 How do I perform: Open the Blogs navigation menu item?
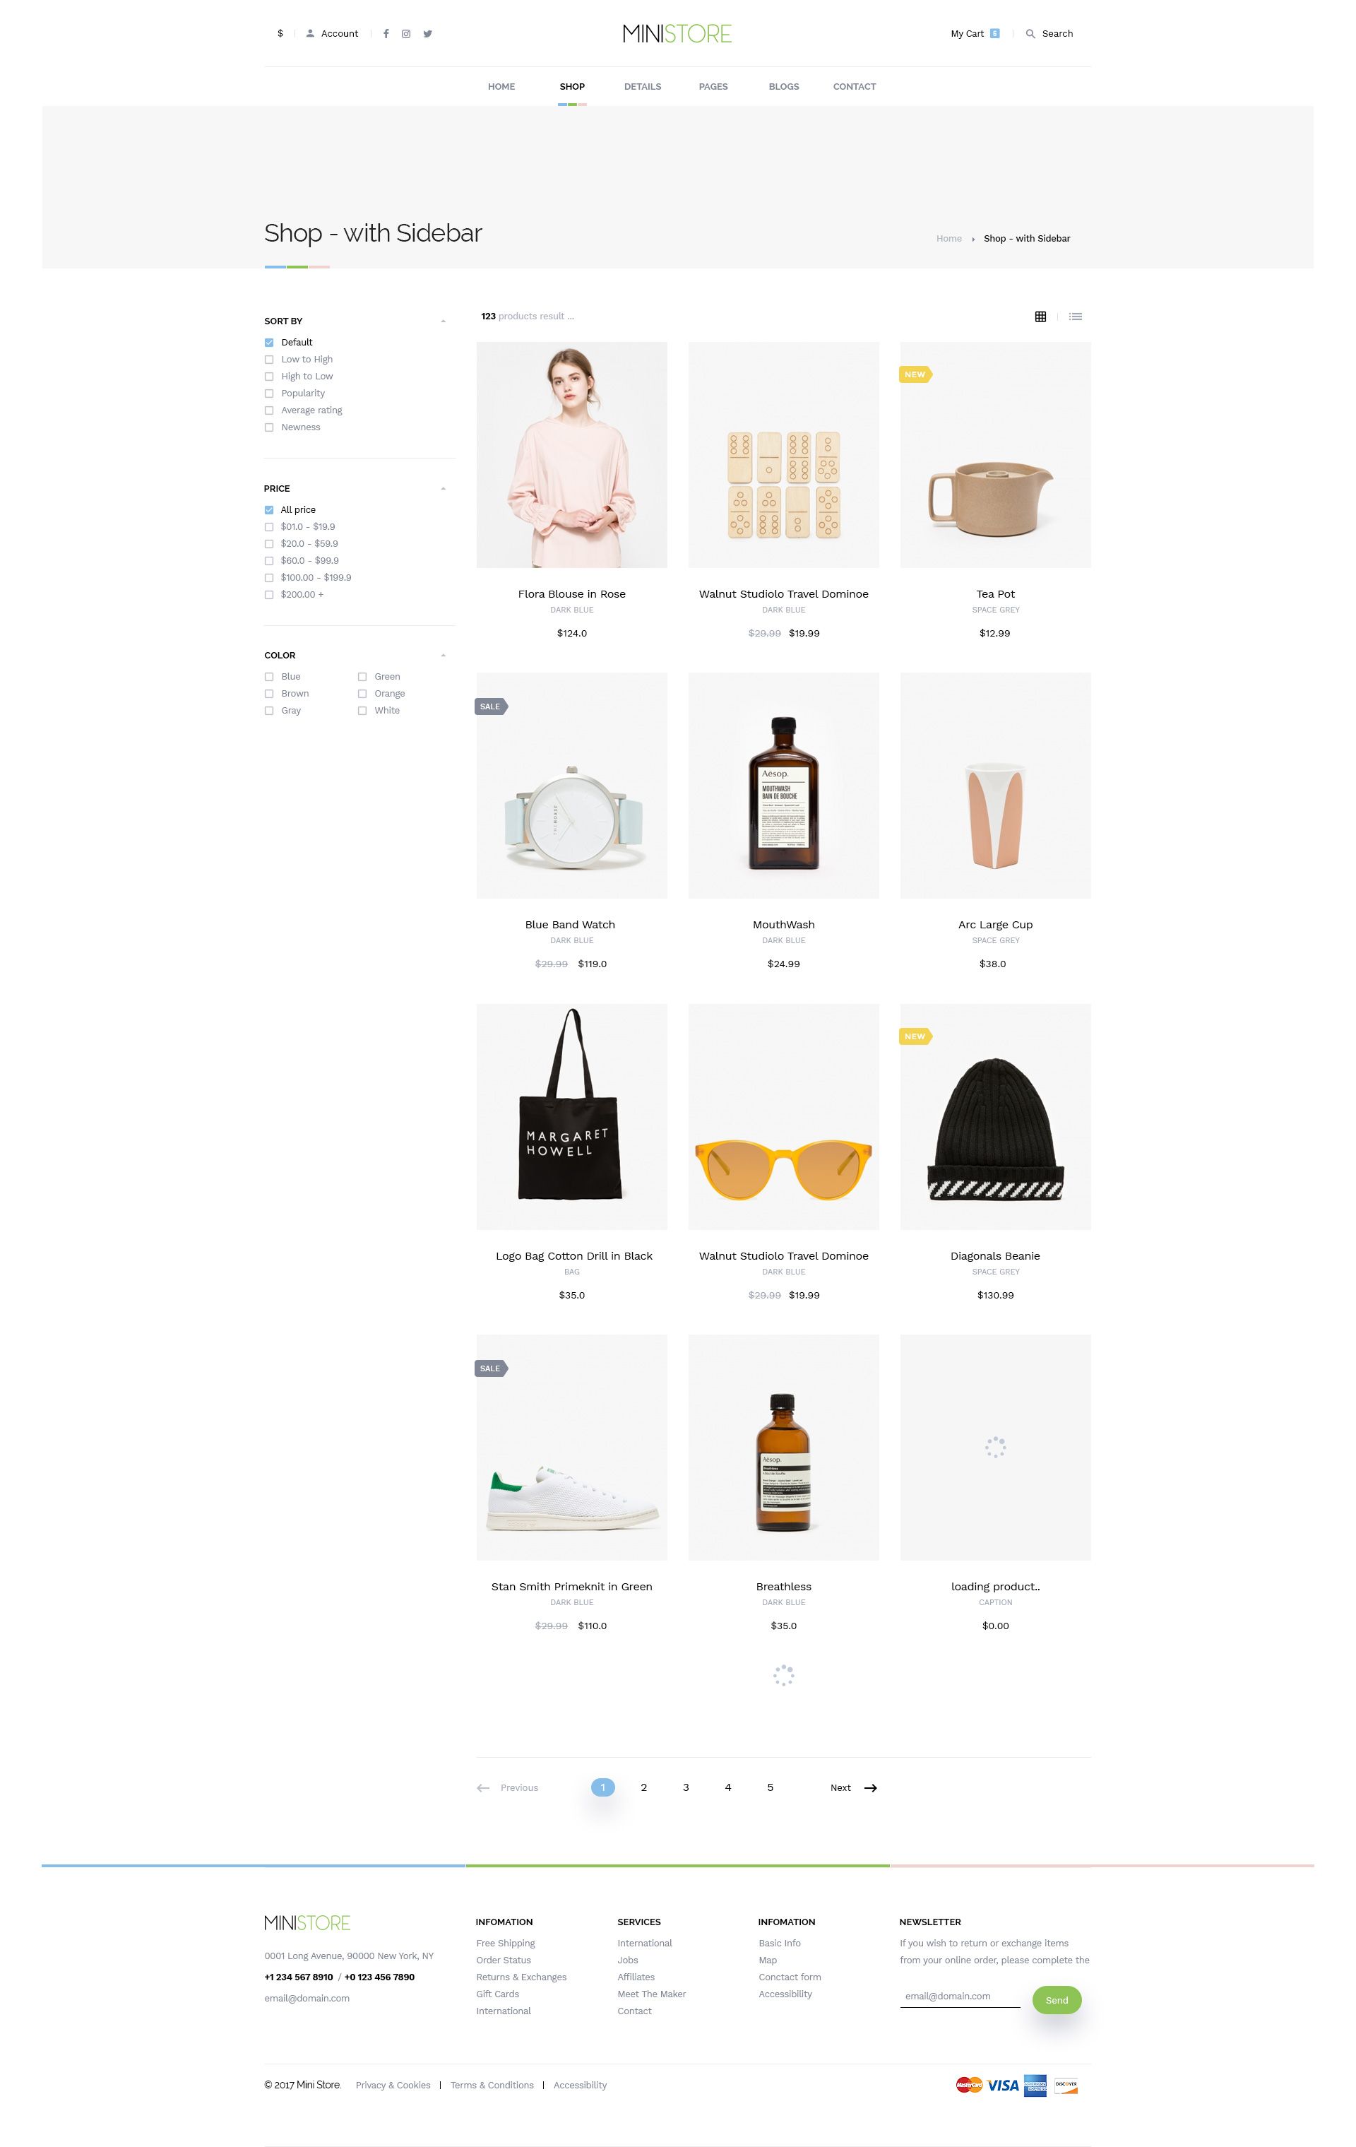coord(784,86)
